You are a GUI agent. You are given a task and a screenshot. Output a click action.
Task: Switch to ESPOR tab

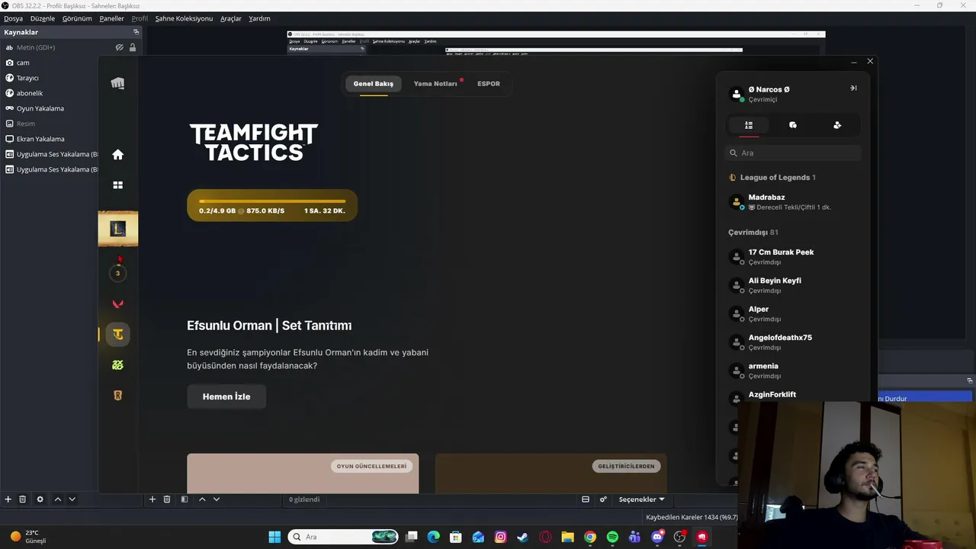click(x=489, y=84)
